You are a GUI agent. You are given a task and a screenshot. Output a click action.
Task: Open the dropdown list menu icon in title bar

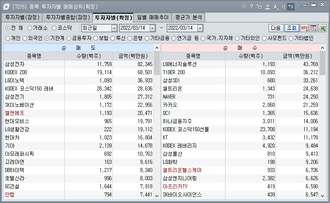tap(291, 7)
